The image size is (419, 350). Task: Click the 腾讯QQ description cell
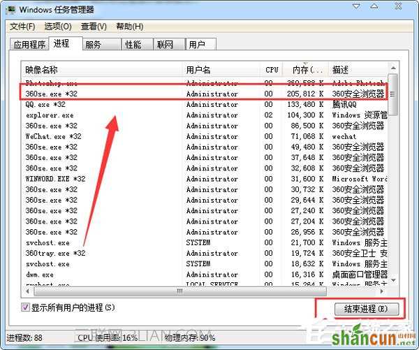(344, 105)
